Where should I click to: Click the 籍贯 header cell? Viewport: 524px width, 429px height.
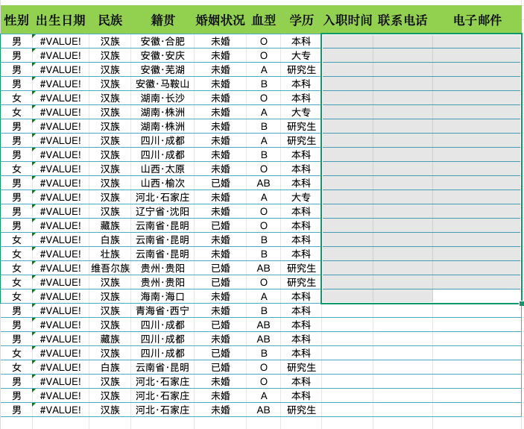[x=162, y=19]
